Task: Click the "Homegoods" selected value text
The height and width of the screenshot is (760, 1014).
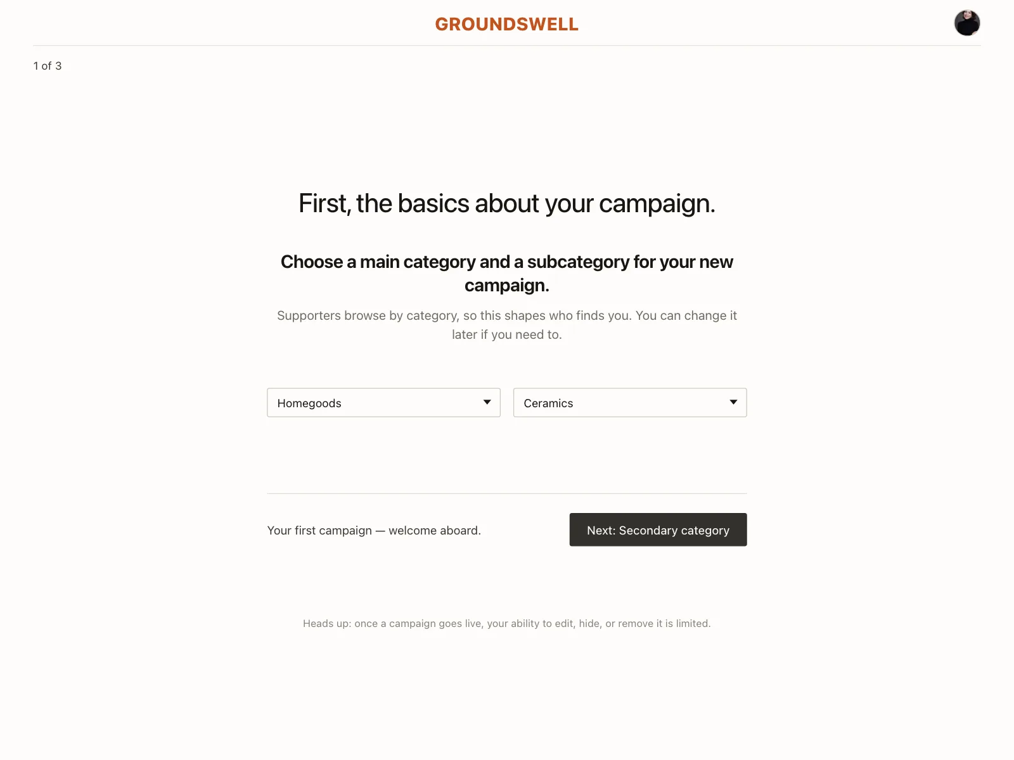Action: coord(309,403)
